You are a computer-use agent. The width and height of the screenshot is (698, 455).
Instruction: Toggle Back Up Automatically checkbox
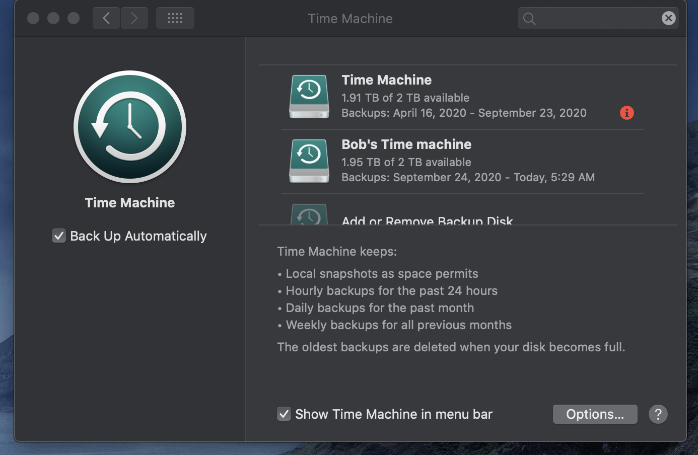click(59, 236)
